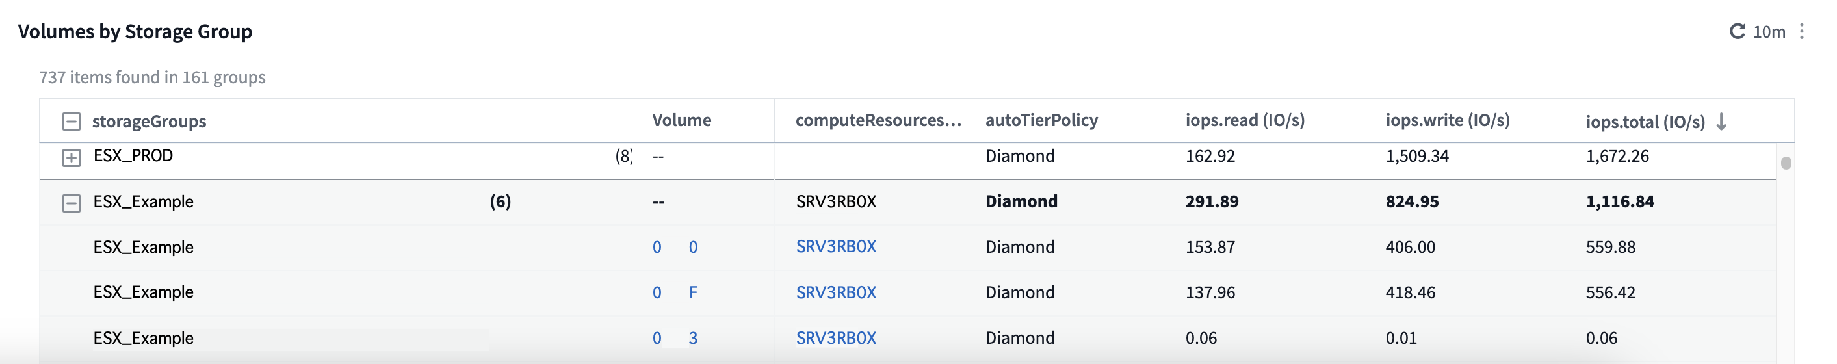Collapse the ESX_Example storage group
This screenshot has height=364, width=1837.
click(72, 203)
